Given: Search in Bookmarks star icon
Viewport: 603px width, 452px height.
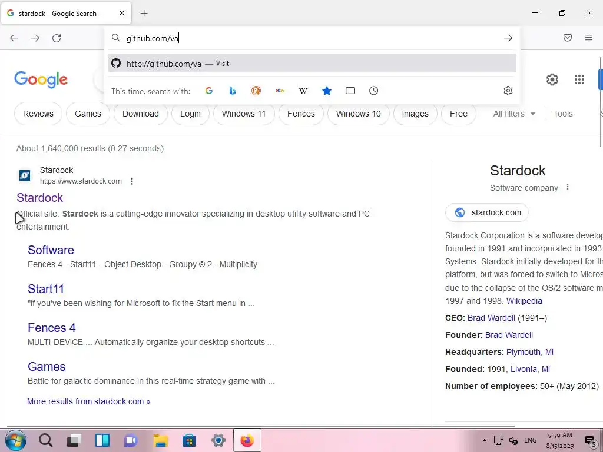Looking at the screenshot, I should [326, 91].
